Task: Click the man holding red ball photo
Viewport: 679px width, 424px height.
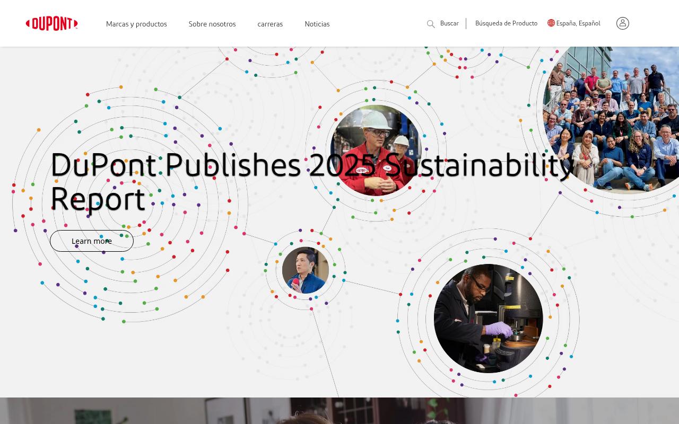Action: [x=306, y=270]
